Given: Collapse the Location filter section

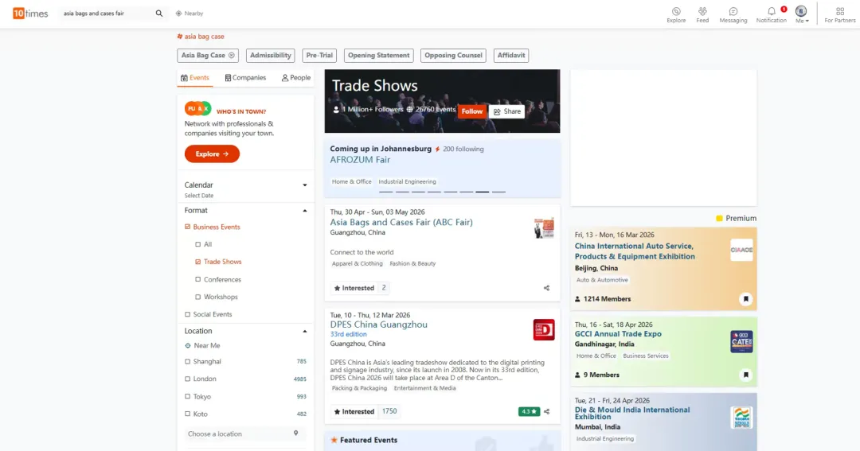Looking at the screenshot, I should point(305,331).
